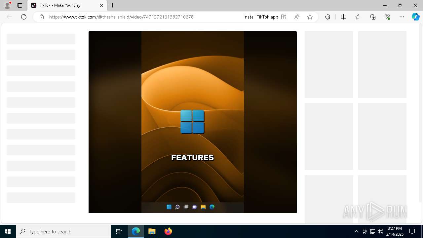
Task: Click Install TikTok app in address bar
Action: click(261, 17)
